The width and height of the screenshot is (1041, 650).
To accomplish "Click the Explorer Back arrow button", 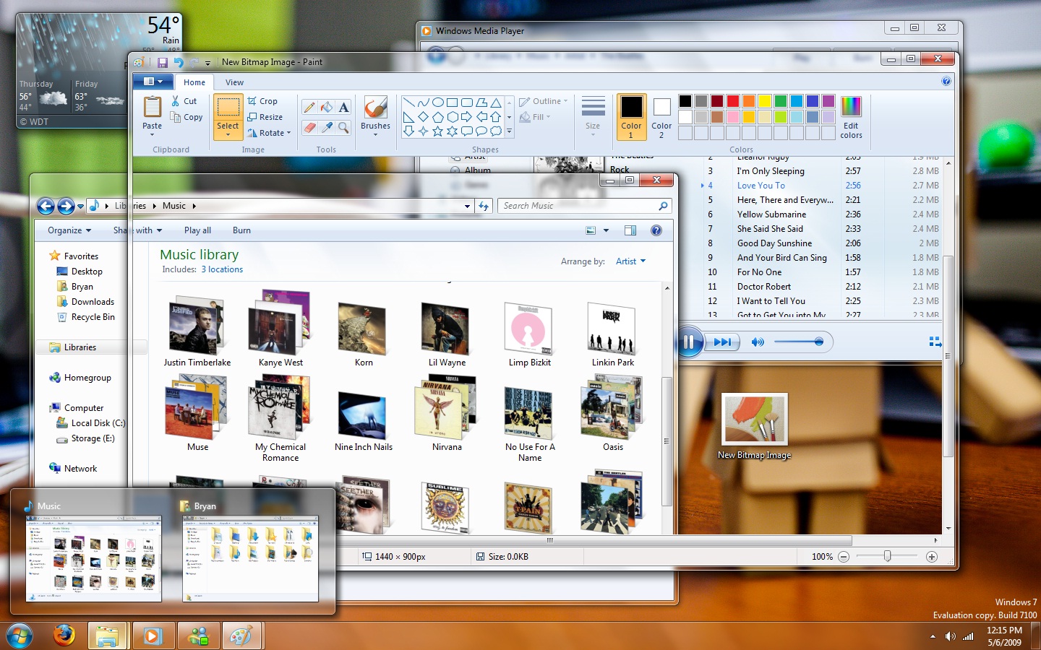I will (x=46, y=207).
